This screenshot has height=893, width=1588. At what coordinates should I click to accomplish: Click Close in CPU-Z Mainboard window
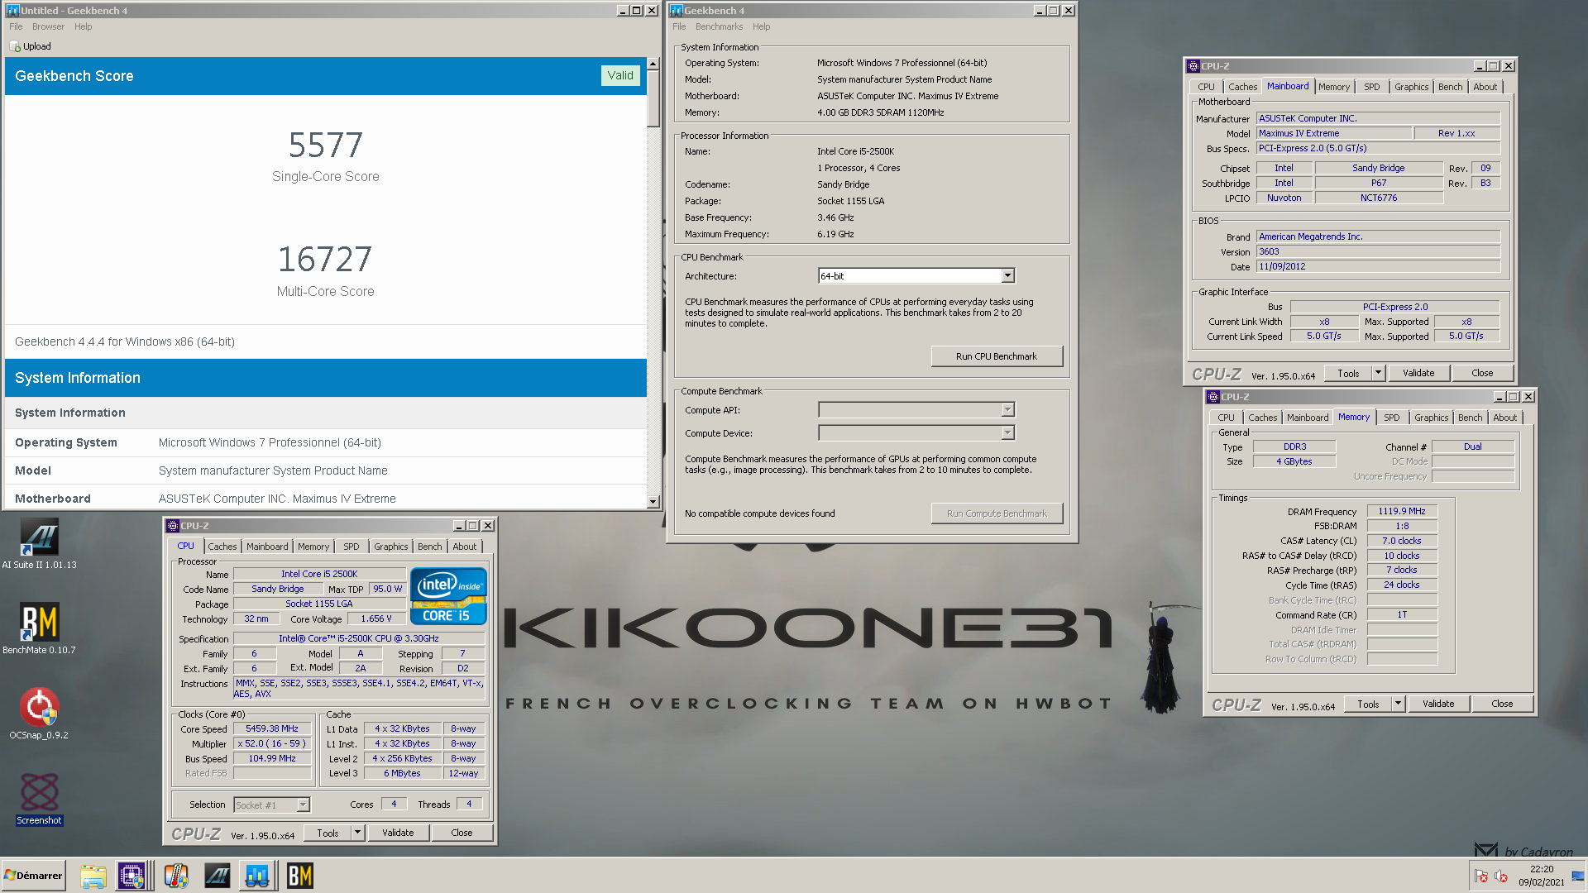1482,373
